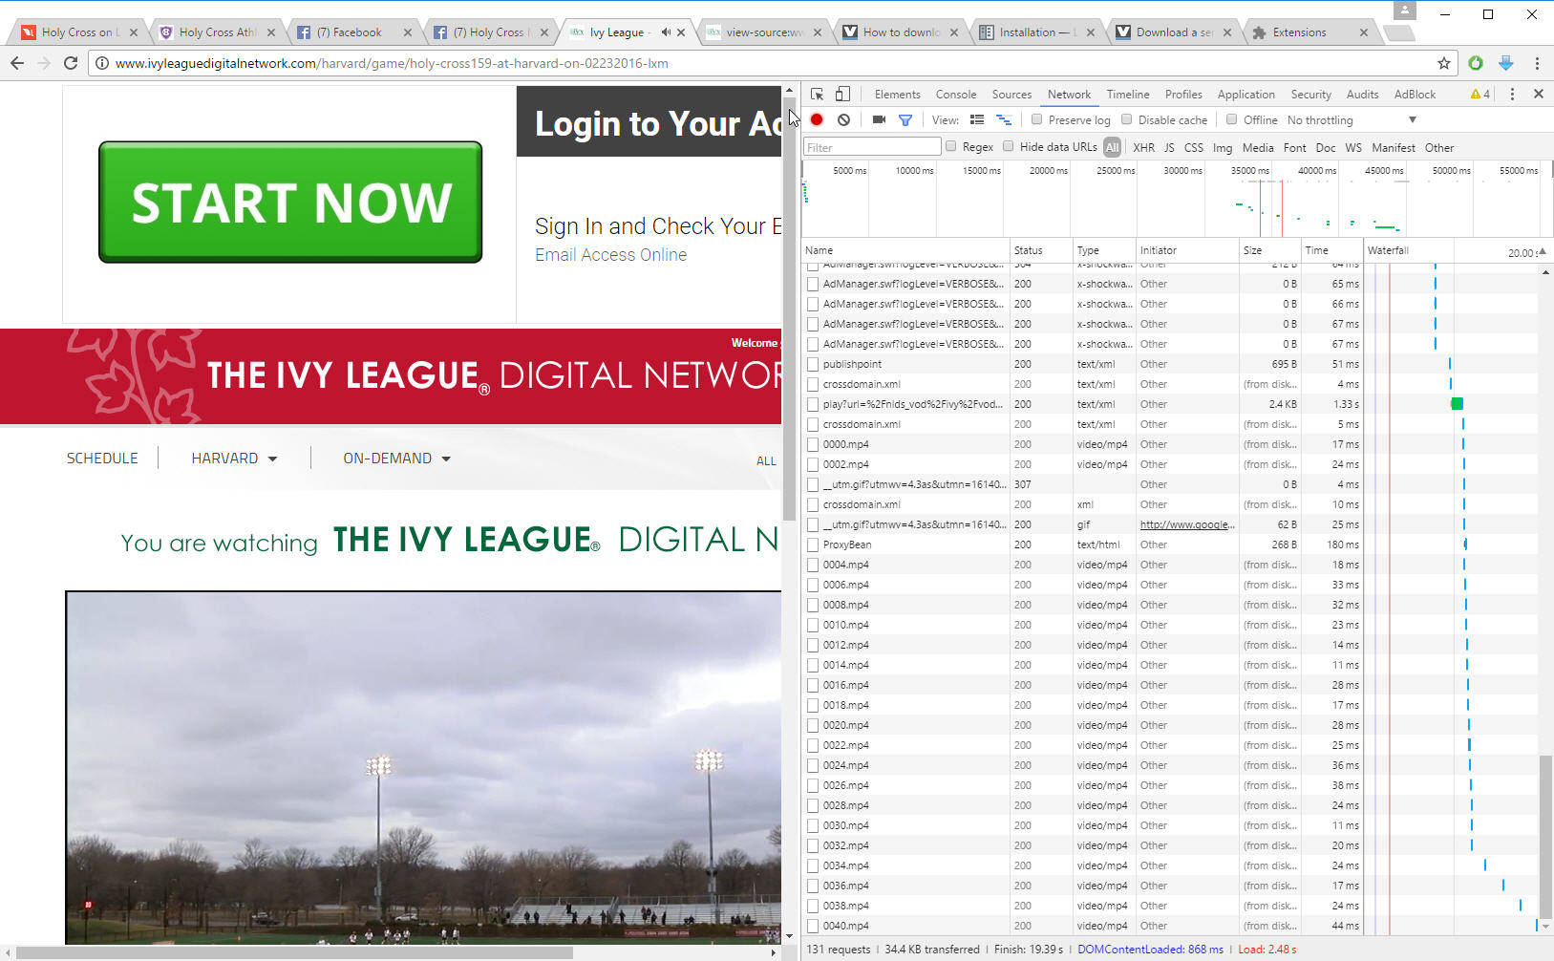
Task: Switch to the Console tab
Action: (x=956, y=95)
